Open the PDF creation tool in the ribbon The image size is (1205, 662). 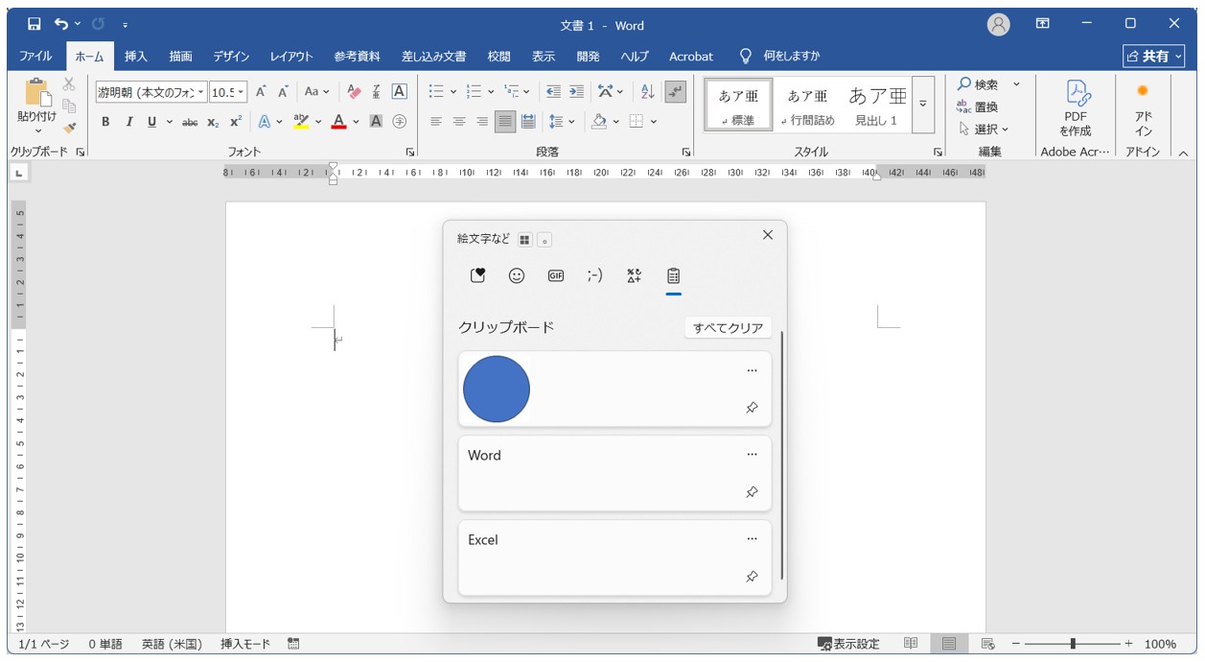click(x=1075, y=106)
